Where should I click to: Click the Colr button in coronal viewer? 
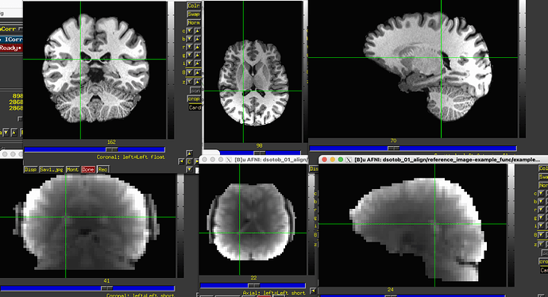[x=194, y=6]
